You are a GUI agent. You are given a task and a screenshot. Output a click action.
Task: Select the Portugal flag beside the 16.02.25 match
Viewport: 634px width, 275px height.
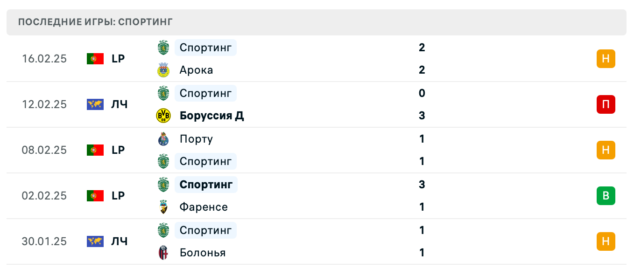coord(95,59)
